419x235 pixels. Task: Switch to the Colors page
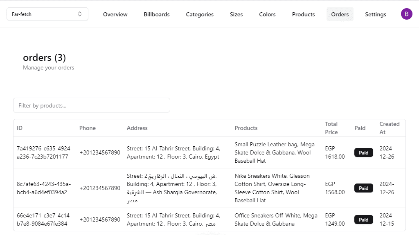[x=267, y=14]
